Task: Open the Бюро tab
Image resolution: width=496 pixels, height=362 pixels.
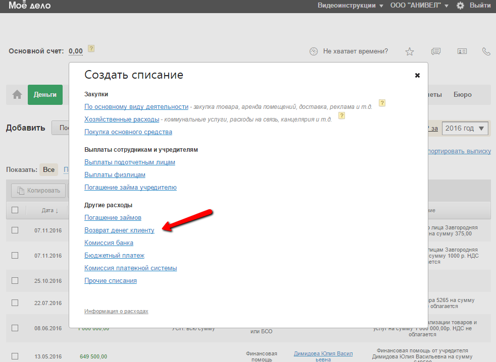Action: pyautogui.click(x=463, y=94)
